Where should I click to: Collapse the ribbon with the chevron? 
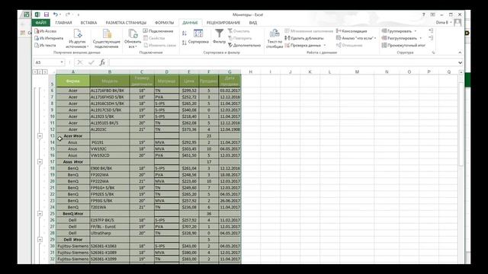click(x=460, y=53)
